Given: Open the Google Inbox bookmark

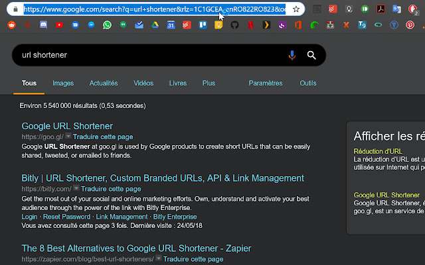Looking at the screenshot, I should pyautogui.click(x=139, y=25).
